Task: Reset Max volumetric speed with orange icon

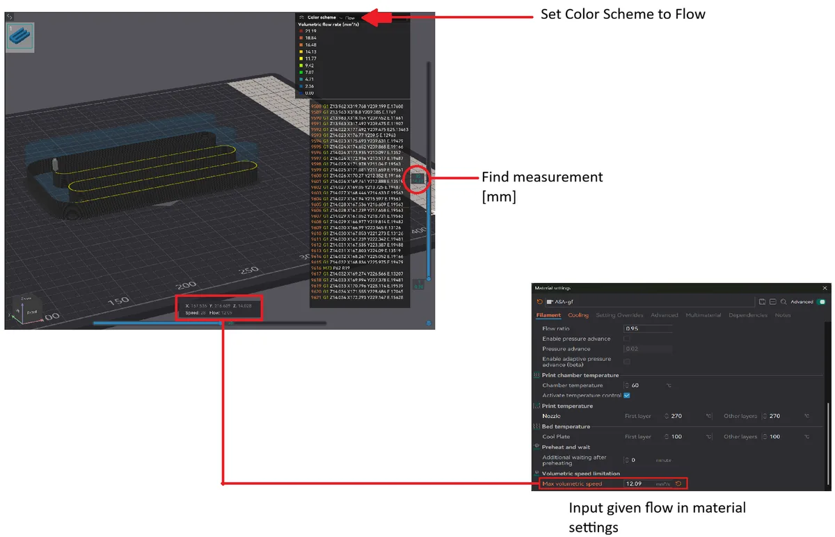Action: 678,483
